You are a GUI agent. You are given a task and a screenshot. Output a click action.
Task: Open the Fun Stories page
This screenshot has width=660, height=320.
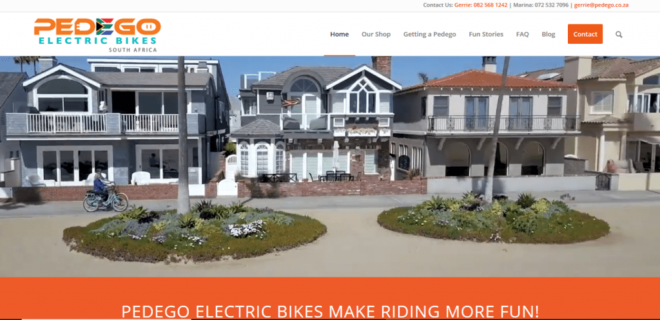coord(486,35)
